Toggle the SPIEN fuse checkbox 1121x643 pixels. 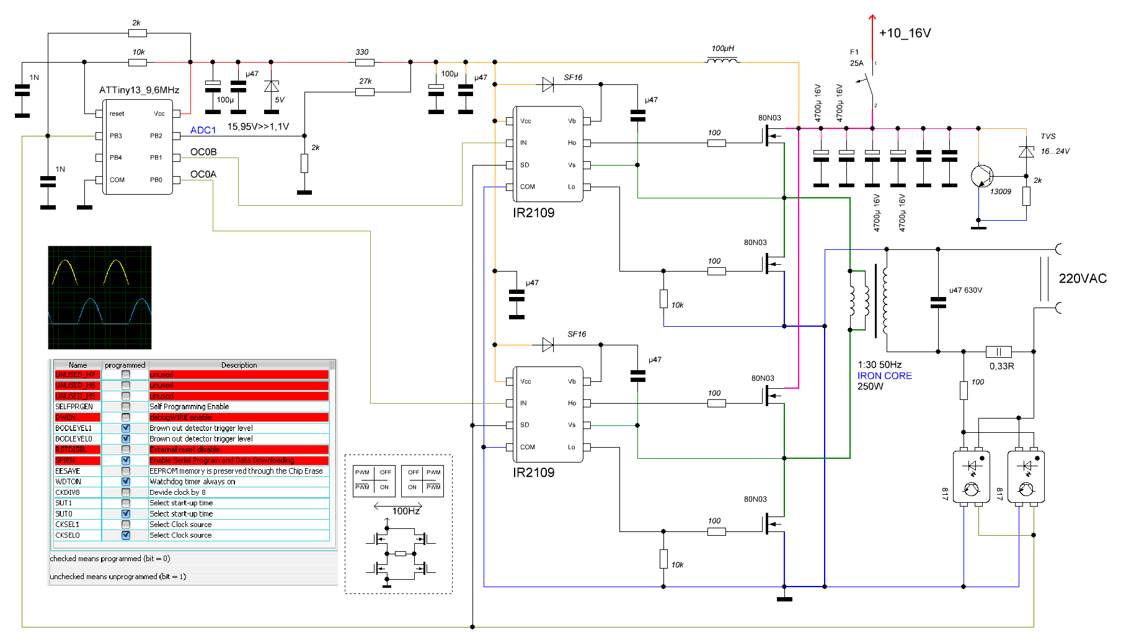pos(126,460)
